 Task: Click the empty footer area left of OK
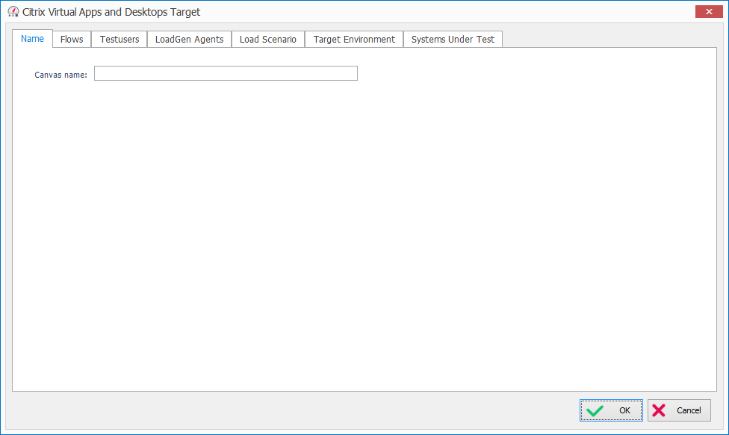(299, 410)
